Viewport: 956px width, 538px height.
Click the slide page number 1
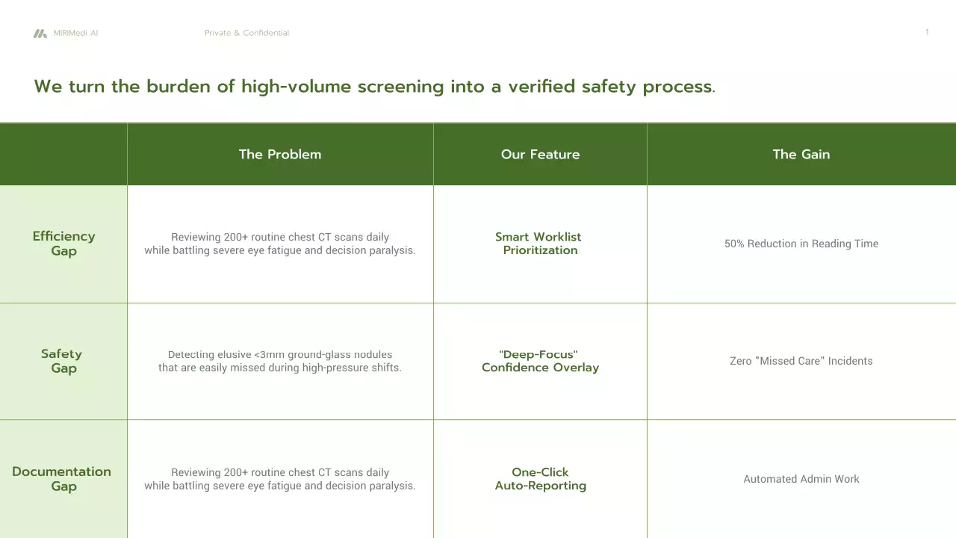(x=927, y=32)
